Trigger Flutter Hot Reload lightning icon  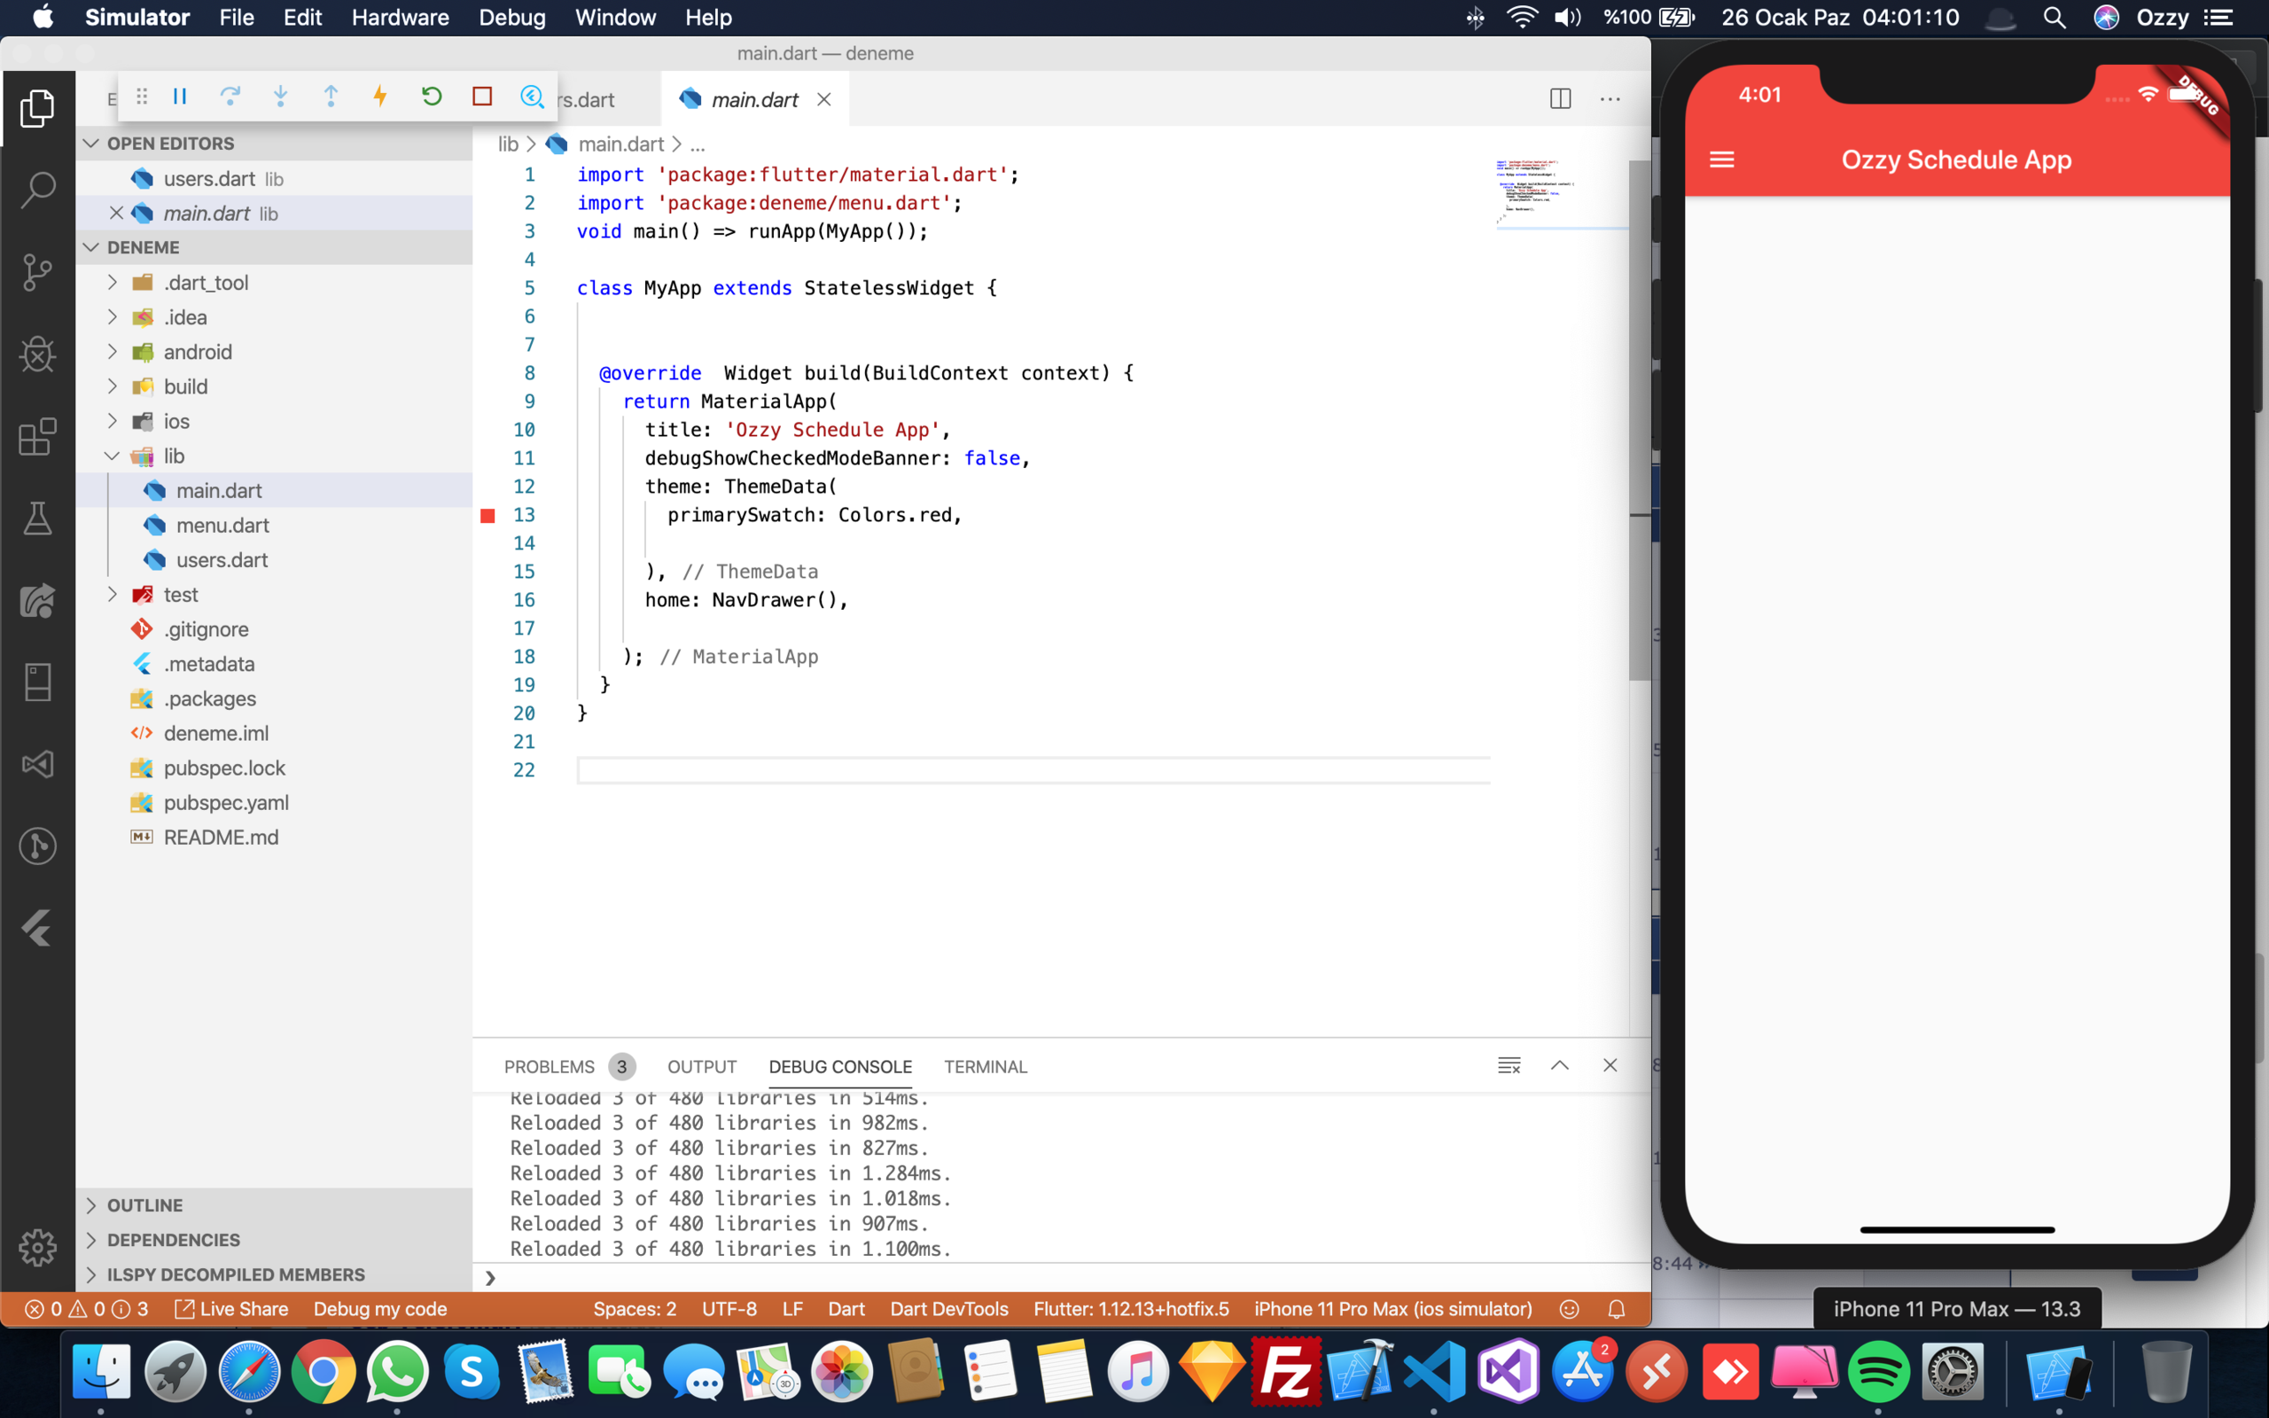point(380,96)
